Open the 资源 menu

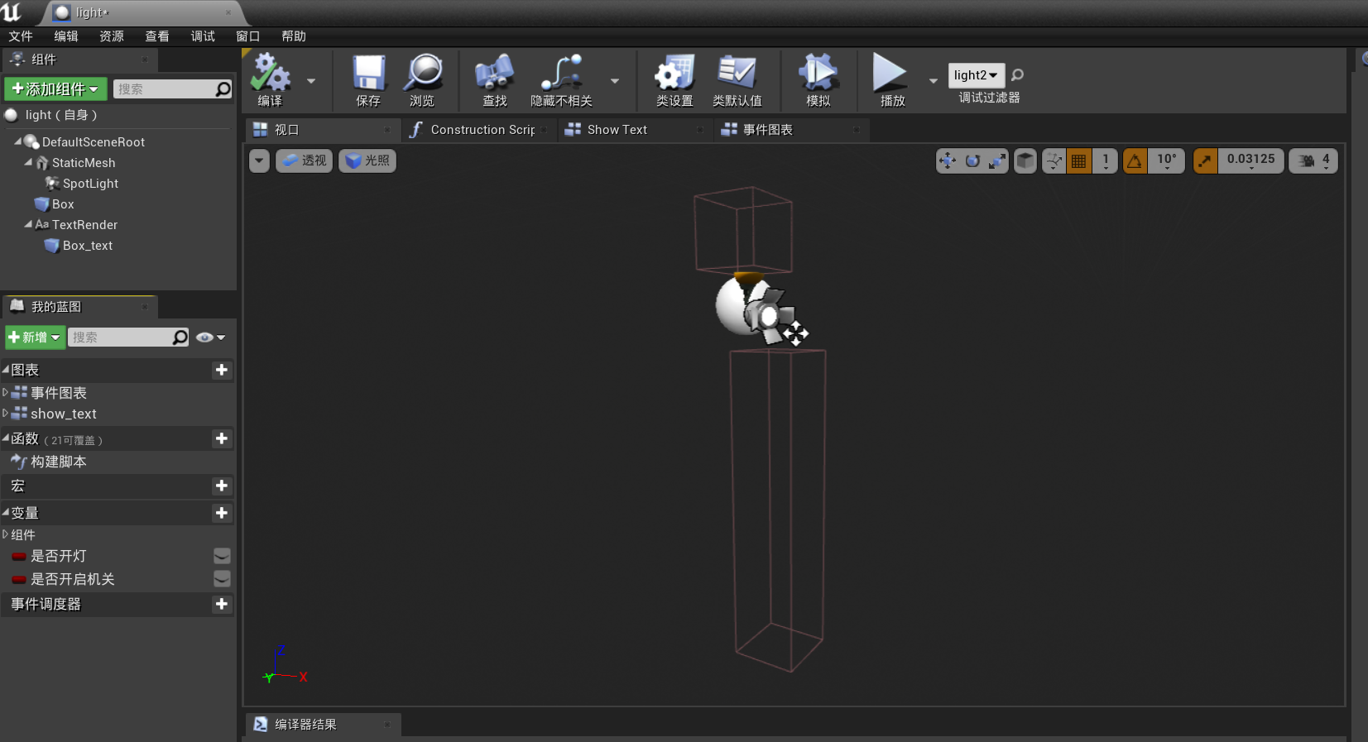(112, 36)
